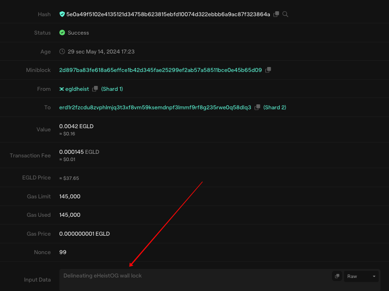Click the fee estimate ≈ $0.01

(x=67, y=159)
